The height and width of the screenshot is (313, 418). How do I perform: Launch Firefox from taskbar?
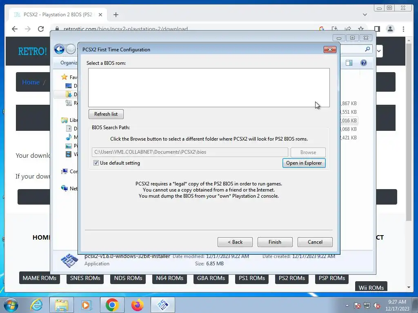(137, 305)
